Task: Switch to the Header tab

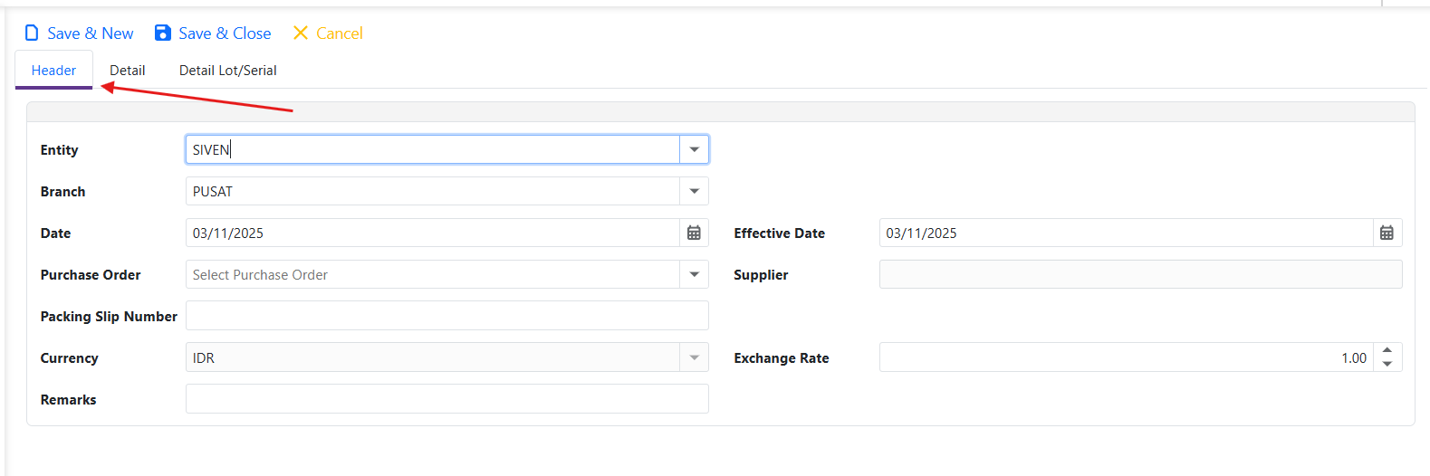Action: tap(53, 70)
